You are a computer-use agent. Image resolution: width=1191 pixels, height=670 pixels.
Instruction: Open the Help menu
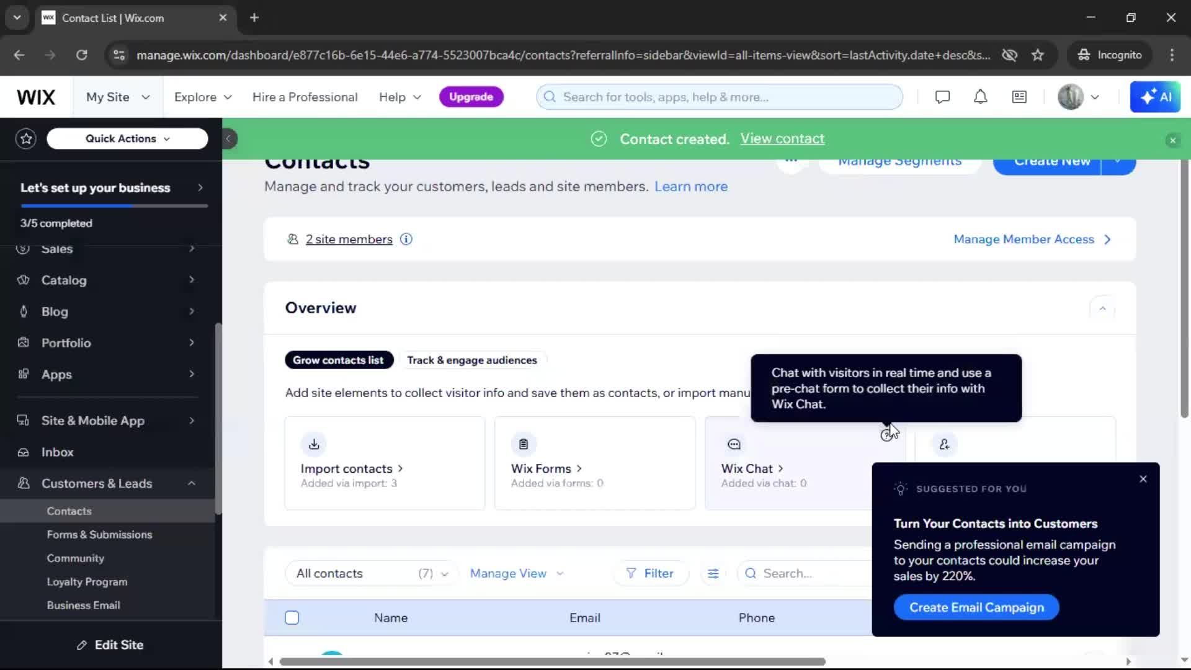pyautogui.click(x=400, y=97)
